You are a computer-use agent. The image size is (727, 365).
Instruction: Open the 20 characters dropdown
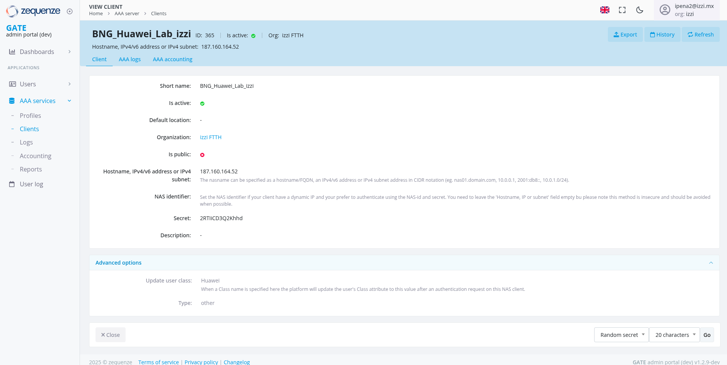674,335
